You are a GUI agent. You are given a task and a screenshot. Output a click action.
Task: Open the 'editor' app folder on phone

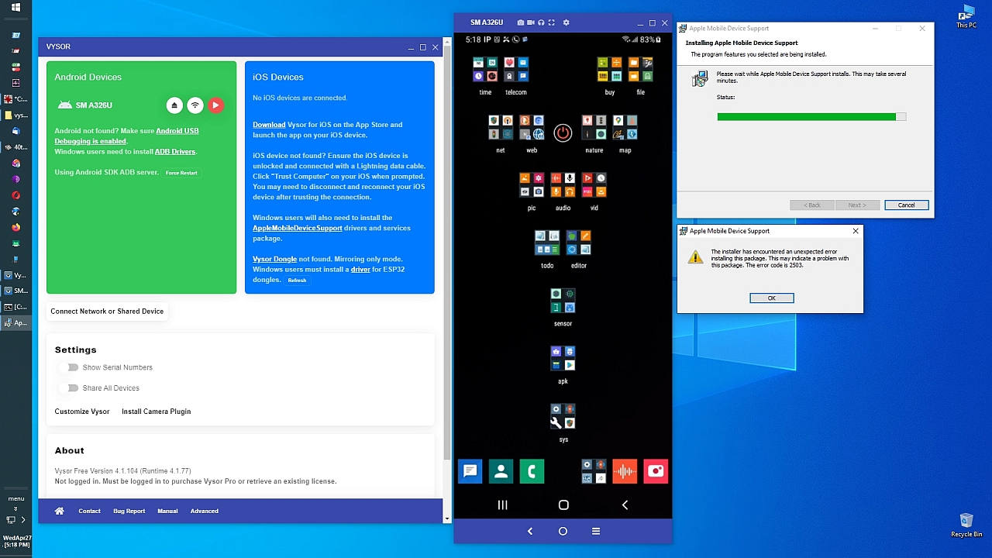point(579,249)
